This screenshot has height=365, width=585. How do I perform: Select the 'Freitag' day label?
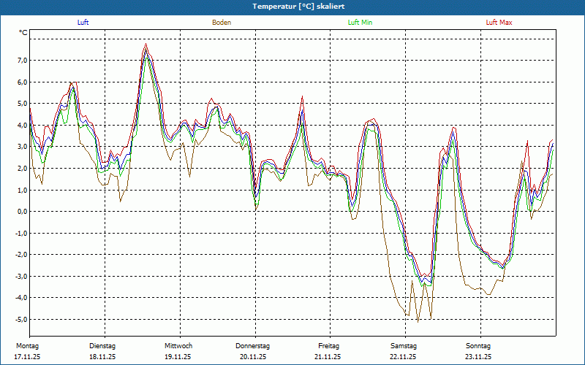328,345
